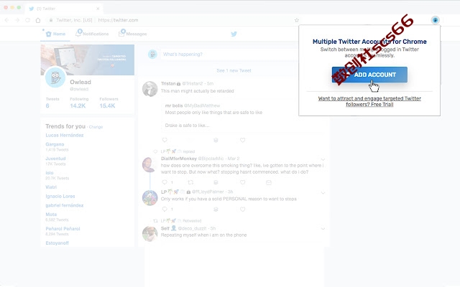Expand the LP tweet options chevron

tap(323, 193)
